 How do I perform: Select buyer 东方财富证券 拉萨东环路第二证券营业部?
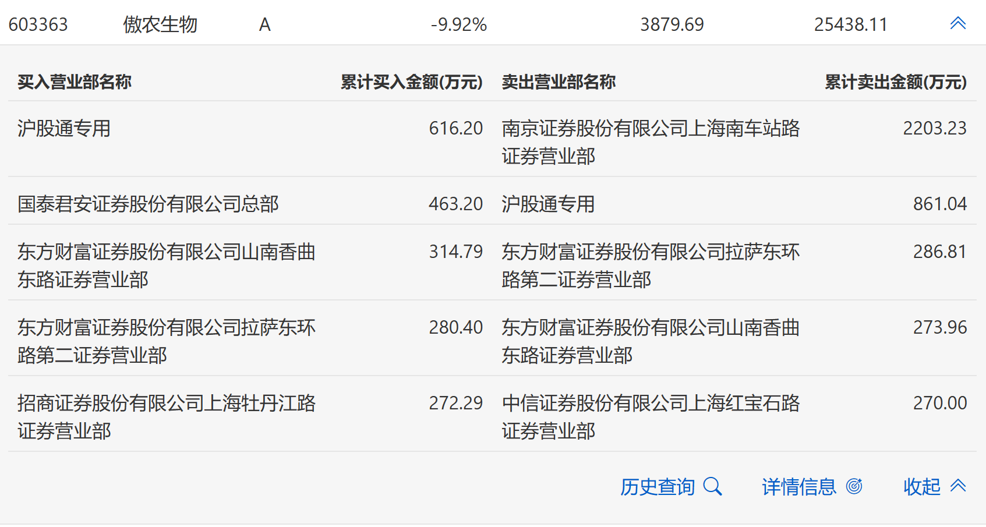click(x=167, y=341)
